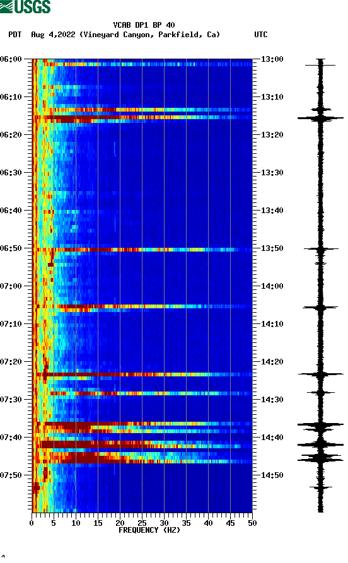Viewport: 348px width, 563px height.
Task: Click the 25 Hz frequency tick label
Action: coord(142,523)
